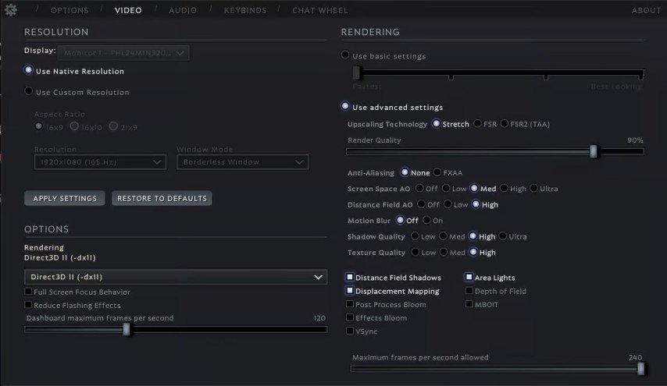Enable FXAA anti-aliasing
This screenshot has height=386, width=667.
tap(437, 172)
